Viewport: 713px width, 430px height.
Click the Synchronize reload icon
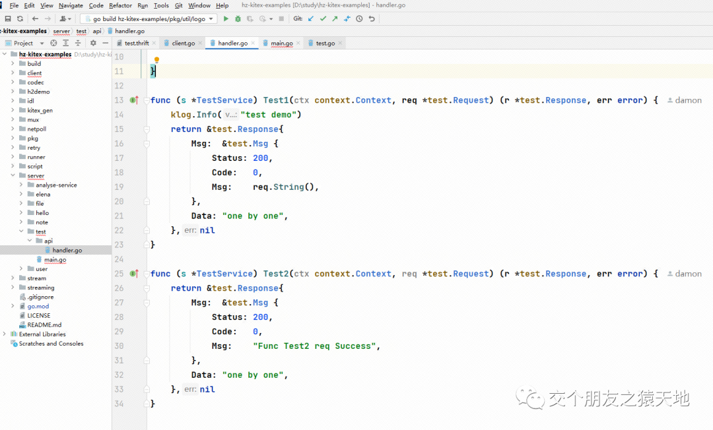[20, 18]
